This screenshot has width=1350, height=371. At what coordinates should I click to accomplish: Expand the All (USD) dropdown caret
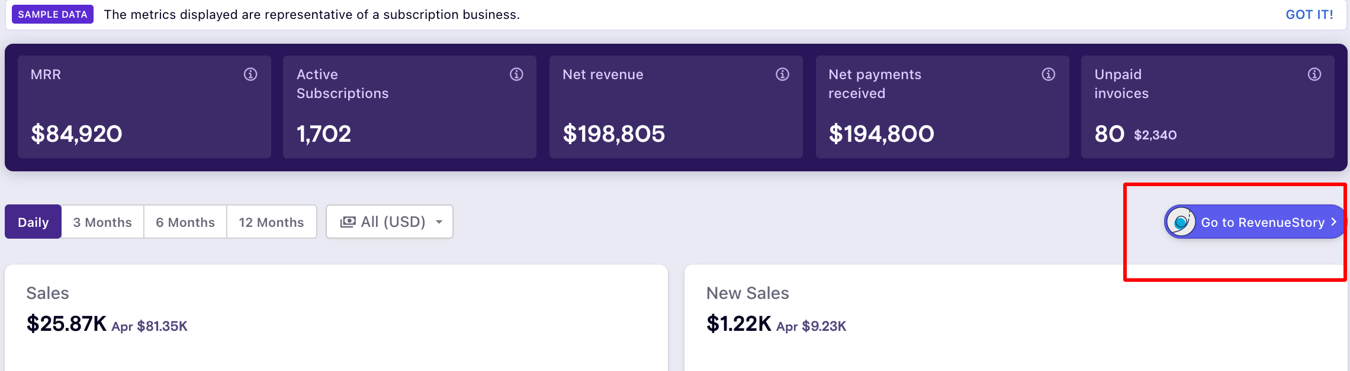[439, 222]
